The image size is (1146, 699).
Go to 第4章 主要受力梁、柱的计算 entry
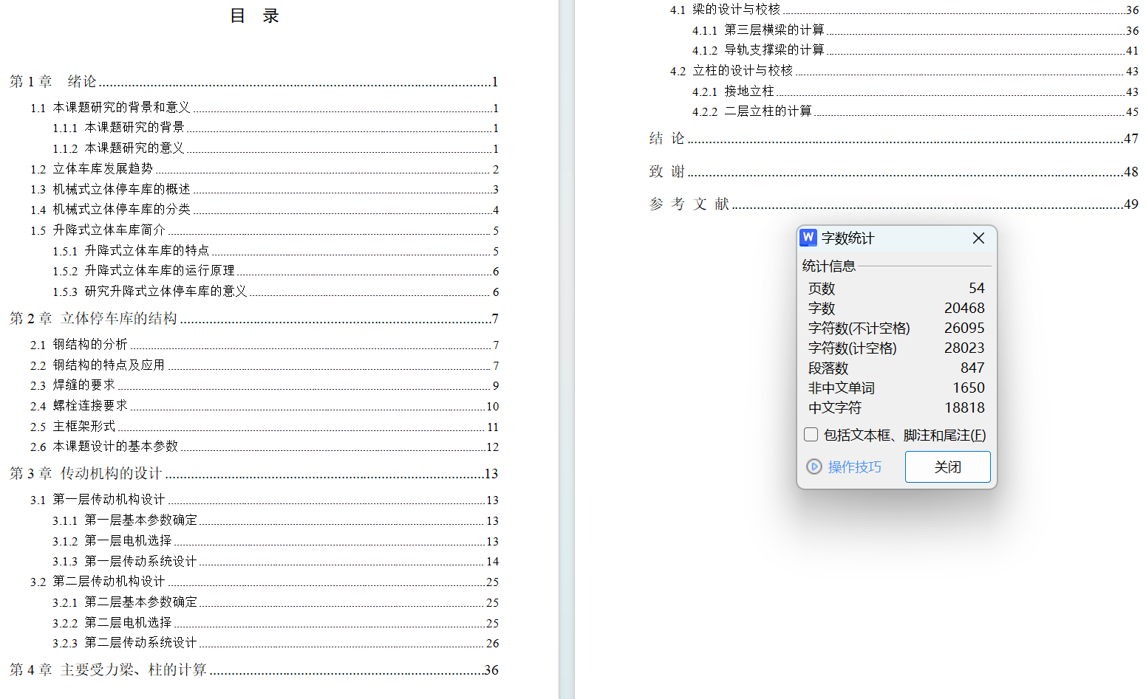point(254,669)
